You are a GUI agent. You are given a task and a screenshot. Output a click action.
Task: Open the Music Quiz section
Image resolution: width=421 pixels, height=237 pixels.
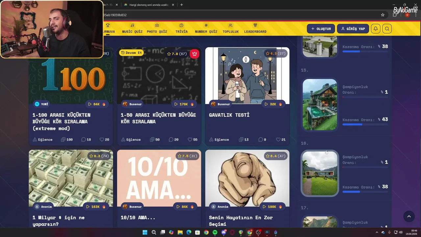pyautogui.click(x=132, y=29)
